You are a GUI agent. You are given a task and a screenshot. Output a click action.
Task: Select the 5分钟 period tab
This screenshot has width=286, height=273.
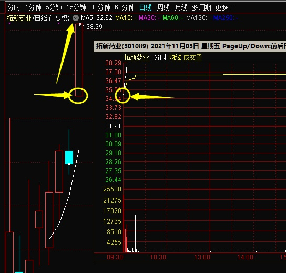click(54, 7)
